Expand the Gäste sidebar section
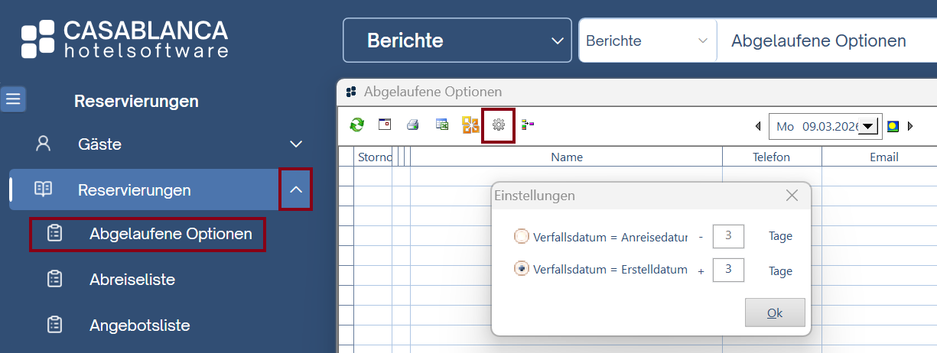 click(296, 144)
